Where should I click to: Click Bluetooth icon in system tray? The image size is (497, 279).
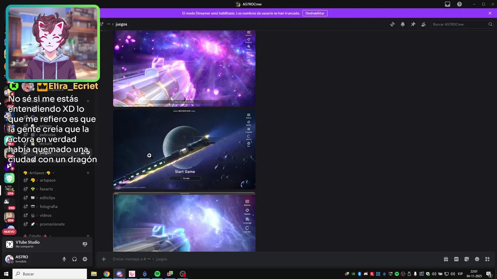tap(360, 274)
